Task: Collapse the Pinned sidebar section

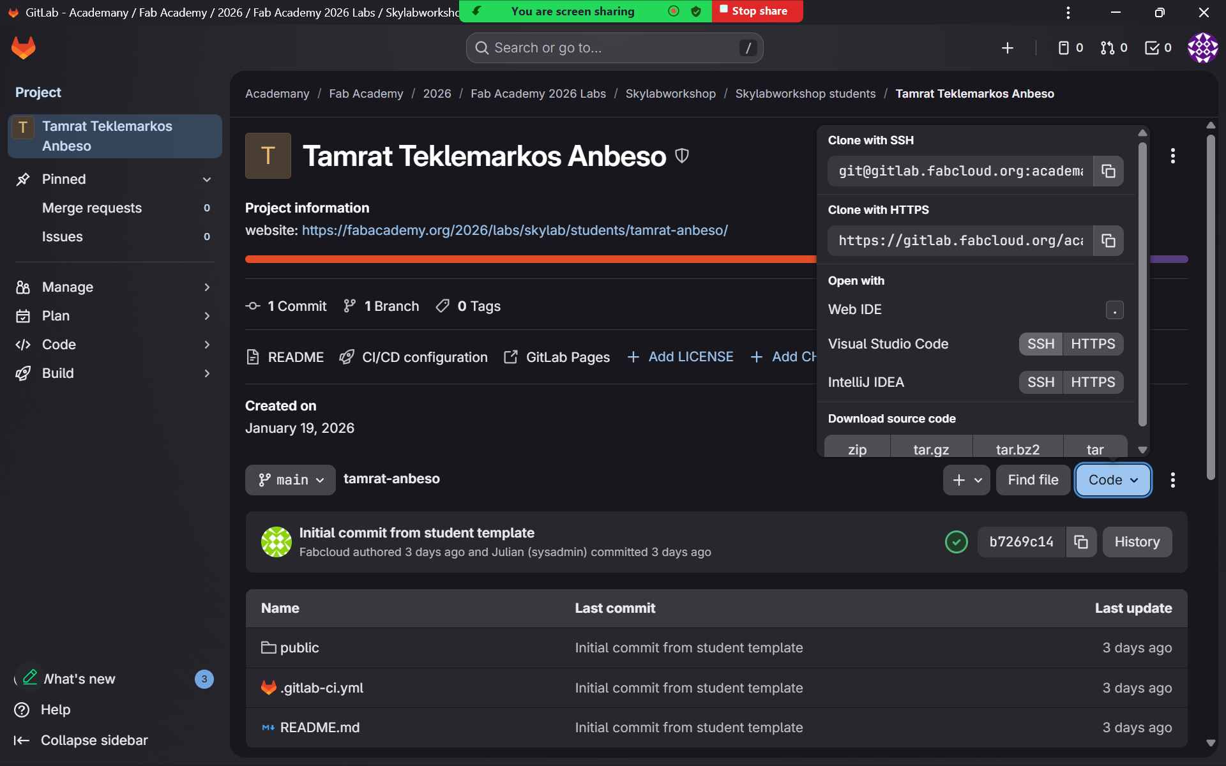Action: (206, 179)
